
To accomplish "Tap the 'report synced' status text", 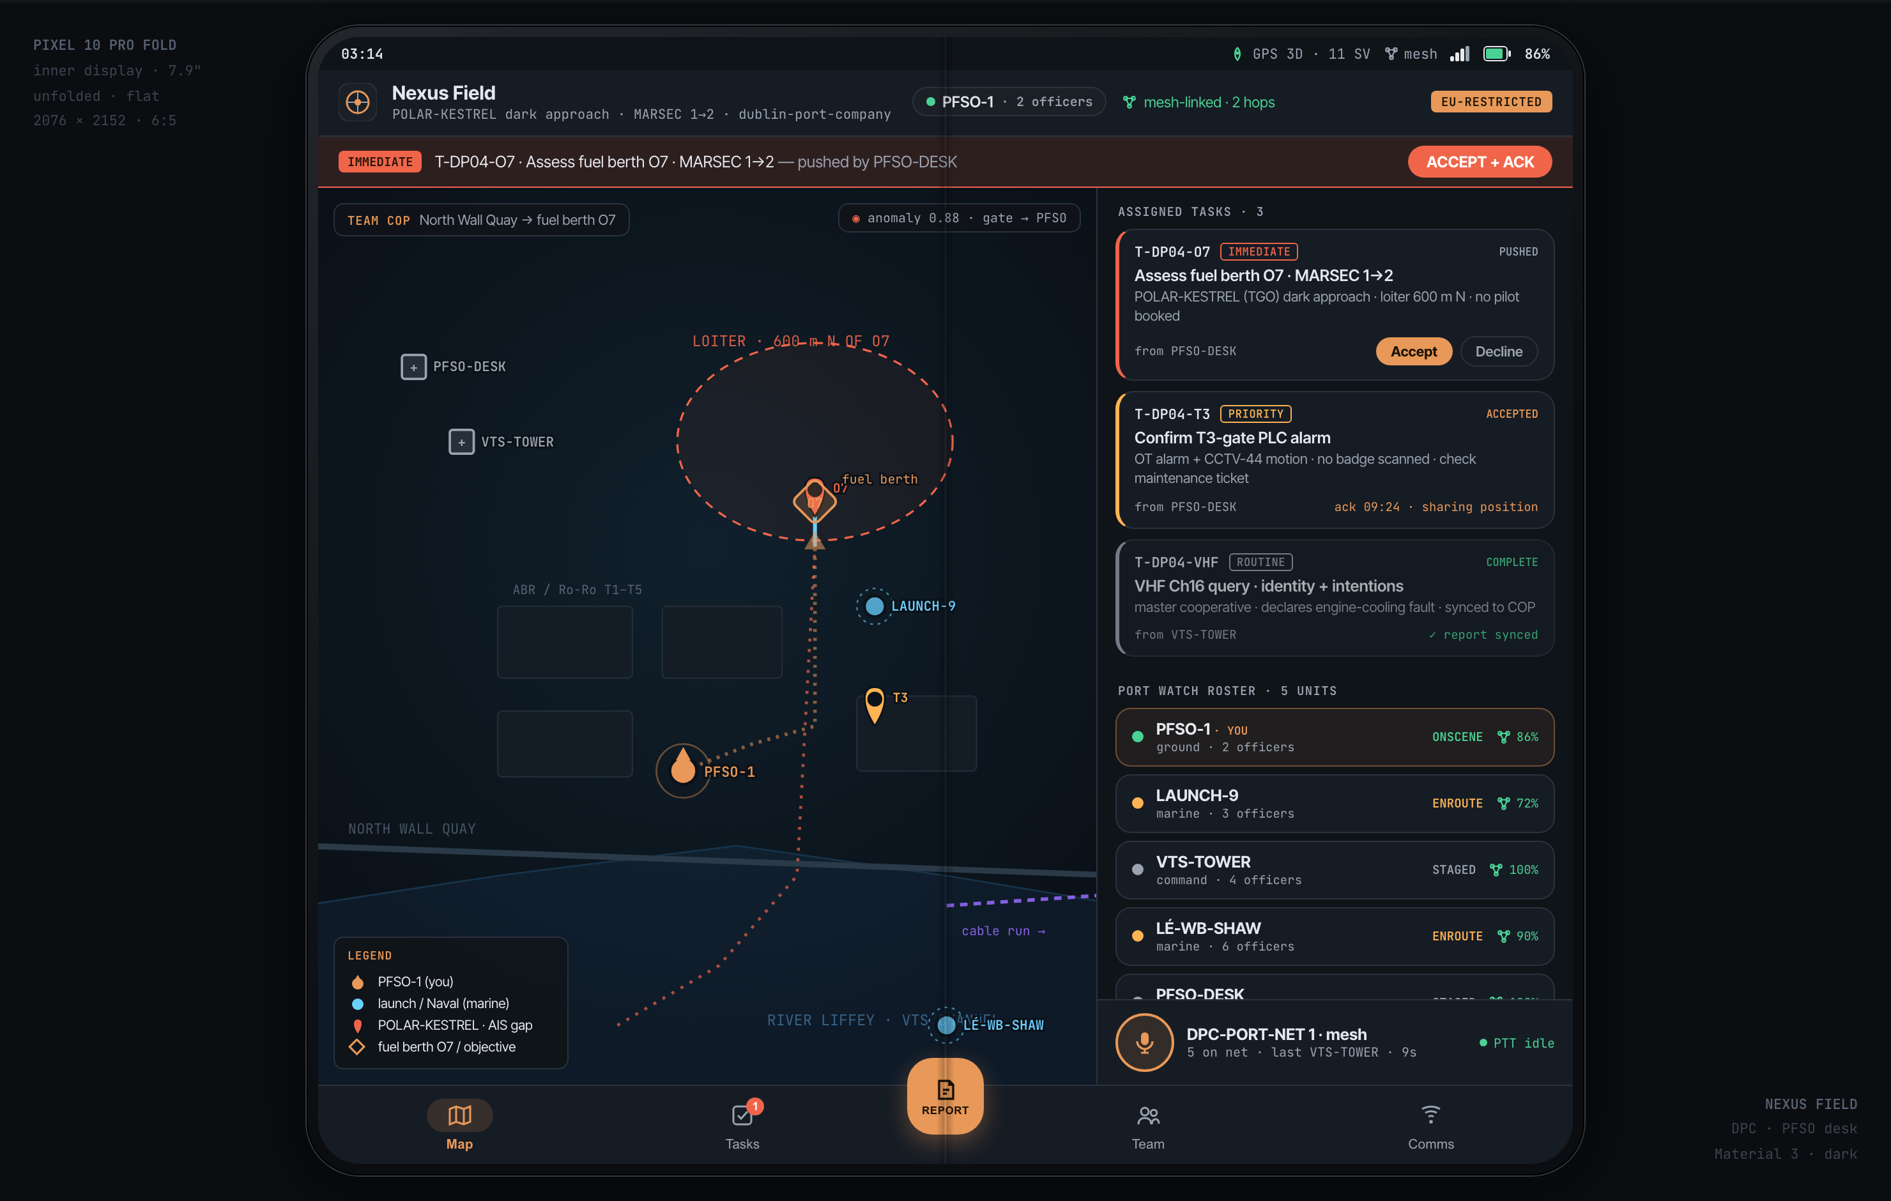I will [x=1483, y=634].
